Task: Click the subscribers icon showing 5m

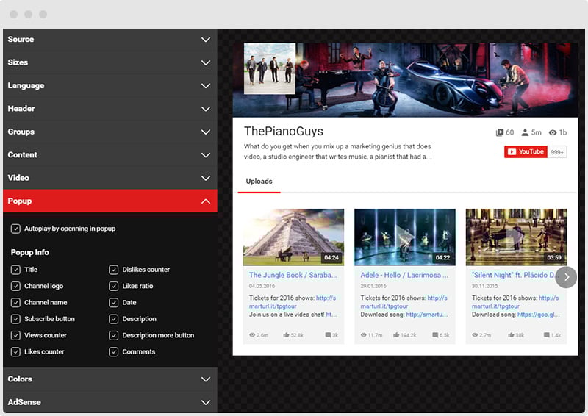Action: click(x=525, y=132)
